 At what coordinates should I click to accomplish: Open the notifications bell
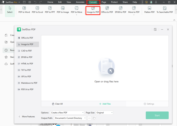coord(156,2)
